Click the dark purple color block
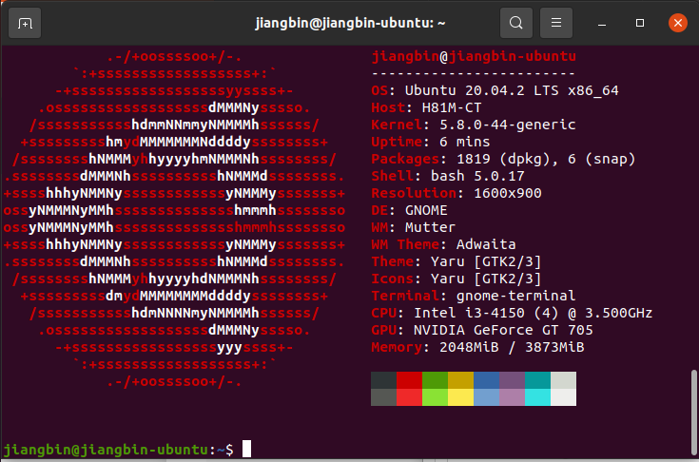This screenshot has height=462, width=699. tap(513, 380)
